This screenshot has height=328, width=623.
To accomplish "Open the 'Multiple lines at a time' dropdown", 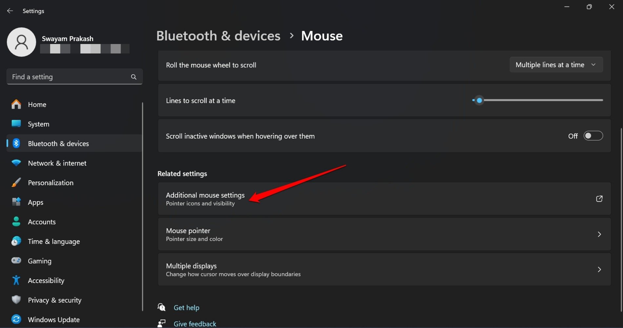I will pos(556,65).
